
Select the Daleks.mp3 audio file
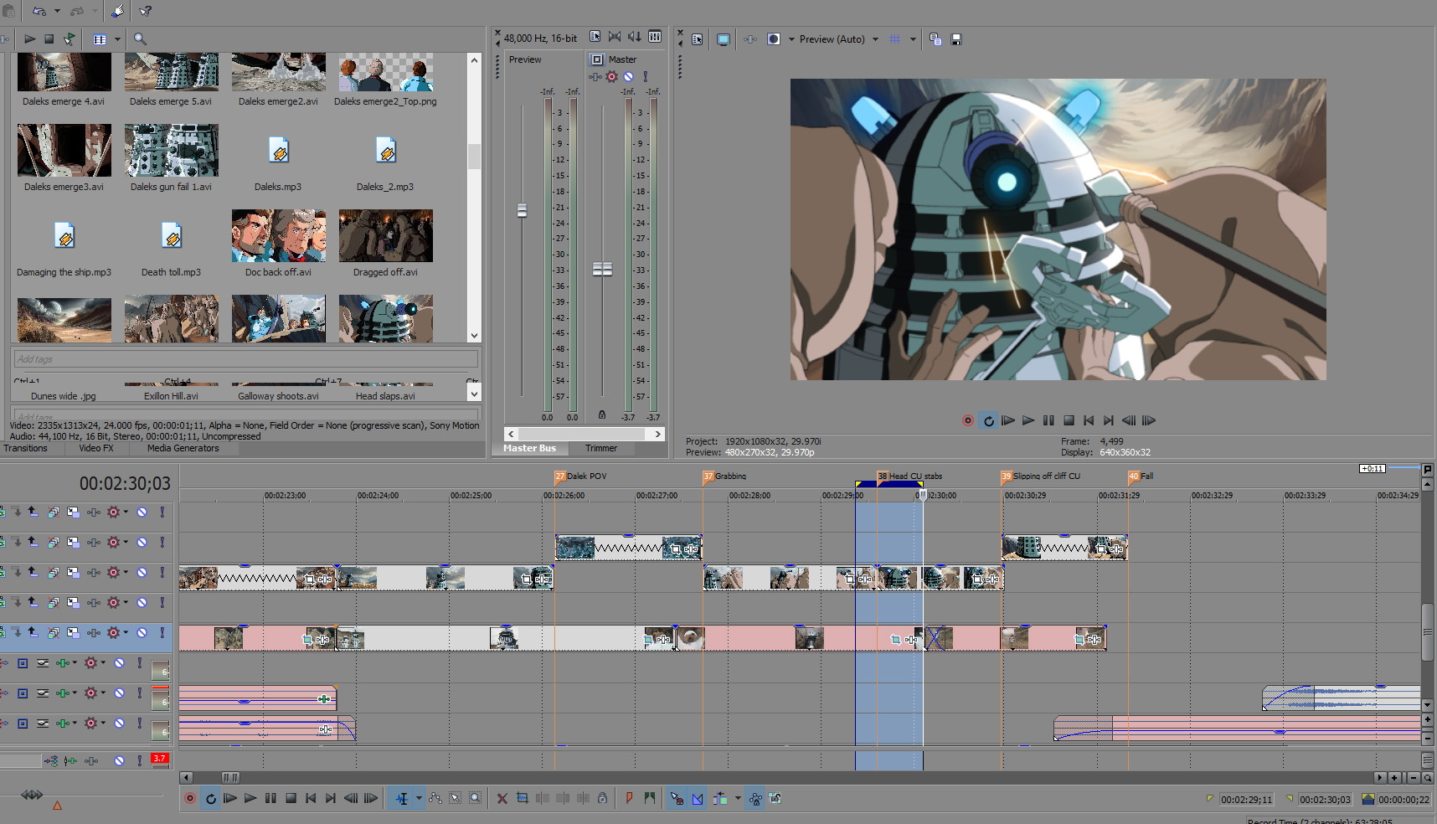(278, 151)
